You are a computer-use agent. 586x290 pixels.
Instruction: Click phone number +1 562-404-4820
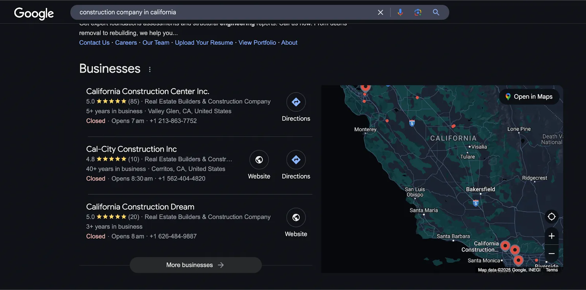(182, 179)
